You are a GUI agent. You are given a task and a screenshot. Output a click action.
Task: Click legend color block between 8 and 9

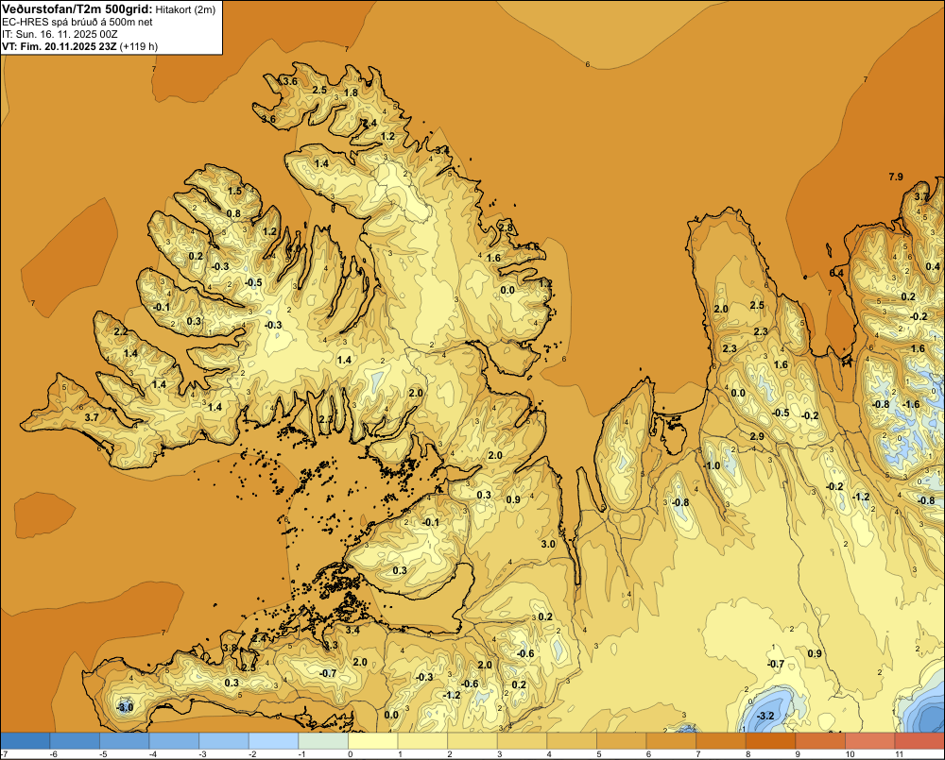point(771,740)
